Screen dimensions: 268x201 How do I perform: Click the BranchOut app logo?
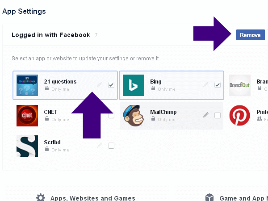[239, 85]
